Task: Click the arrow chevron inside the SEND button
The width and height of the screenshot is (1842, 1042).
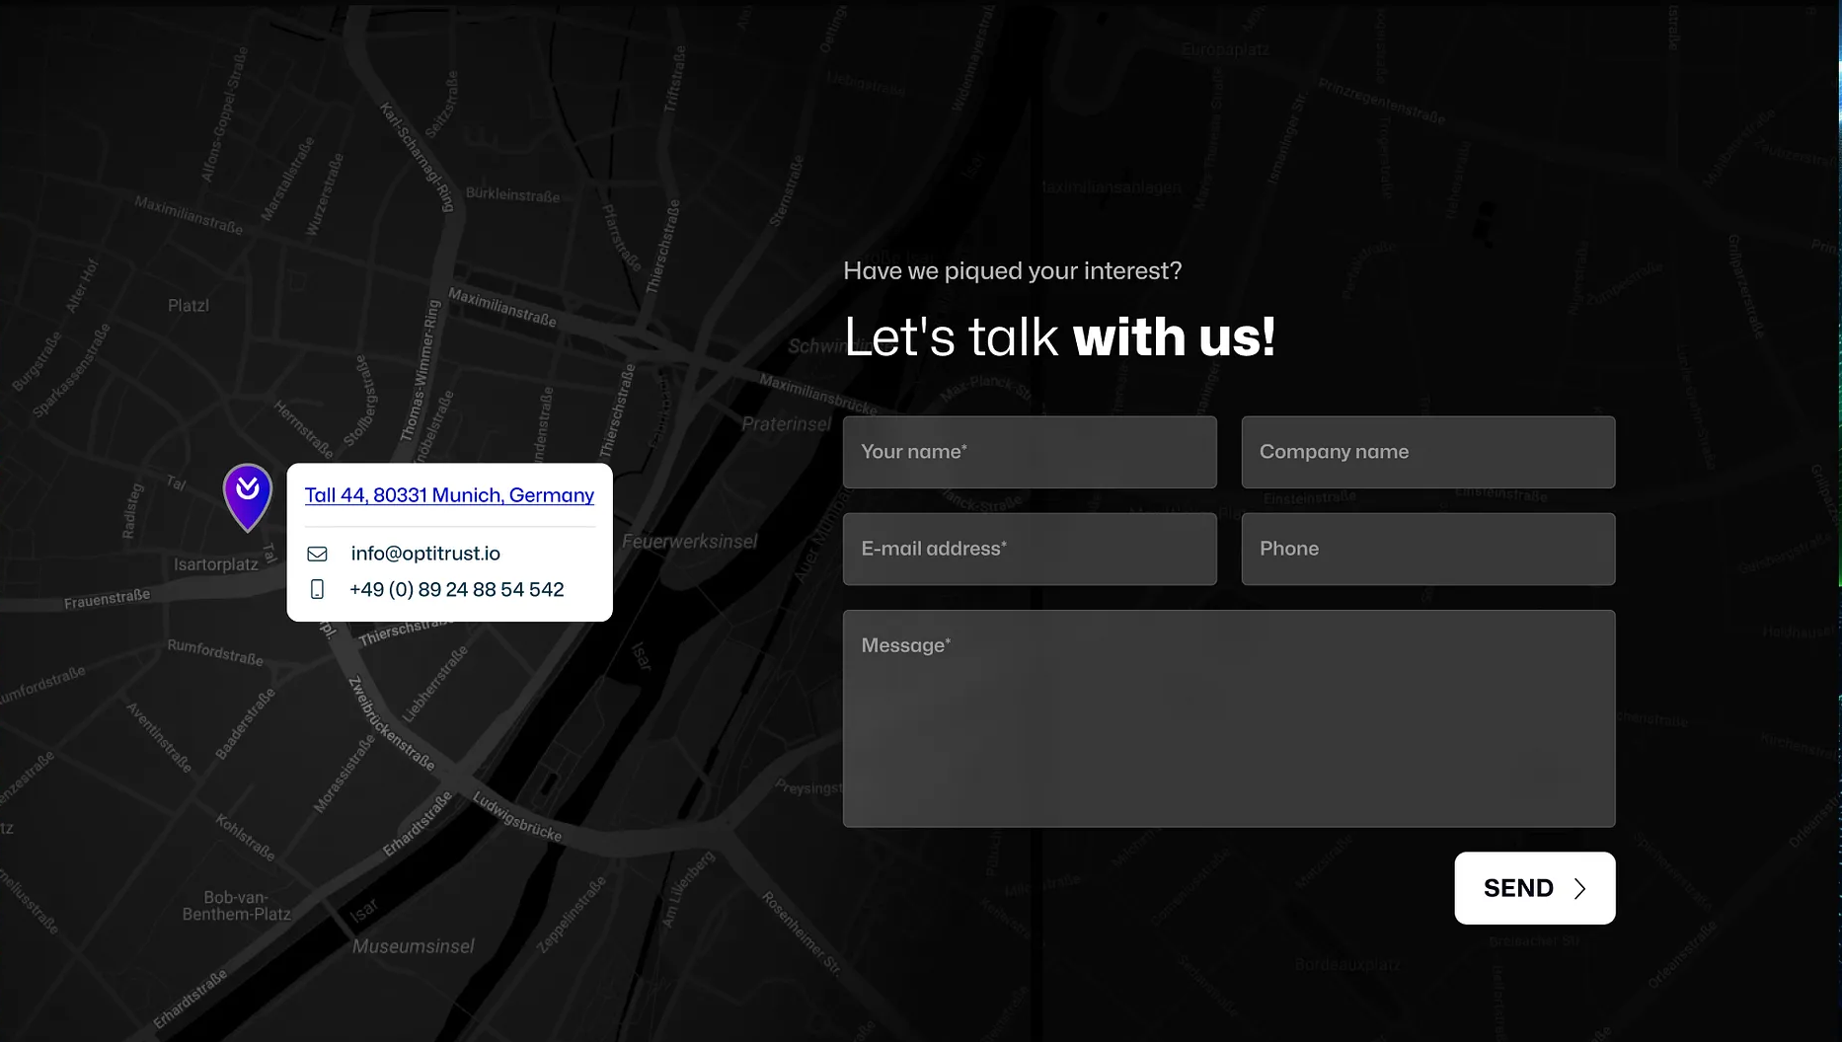Action: pyautogui.click(x=1579, y=888)
